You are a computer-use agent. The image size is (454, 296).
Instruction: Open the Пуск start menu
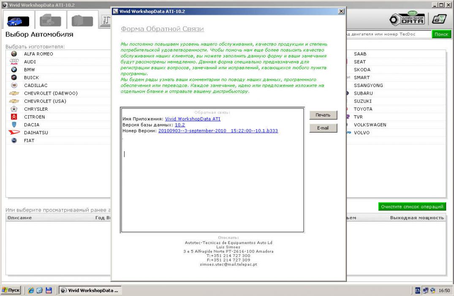click(11, 290)
